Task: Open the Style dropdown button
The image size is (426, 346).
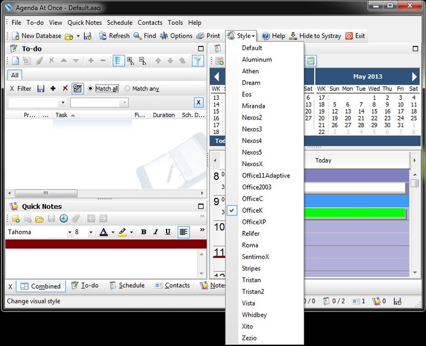Action: pos(242,36)
